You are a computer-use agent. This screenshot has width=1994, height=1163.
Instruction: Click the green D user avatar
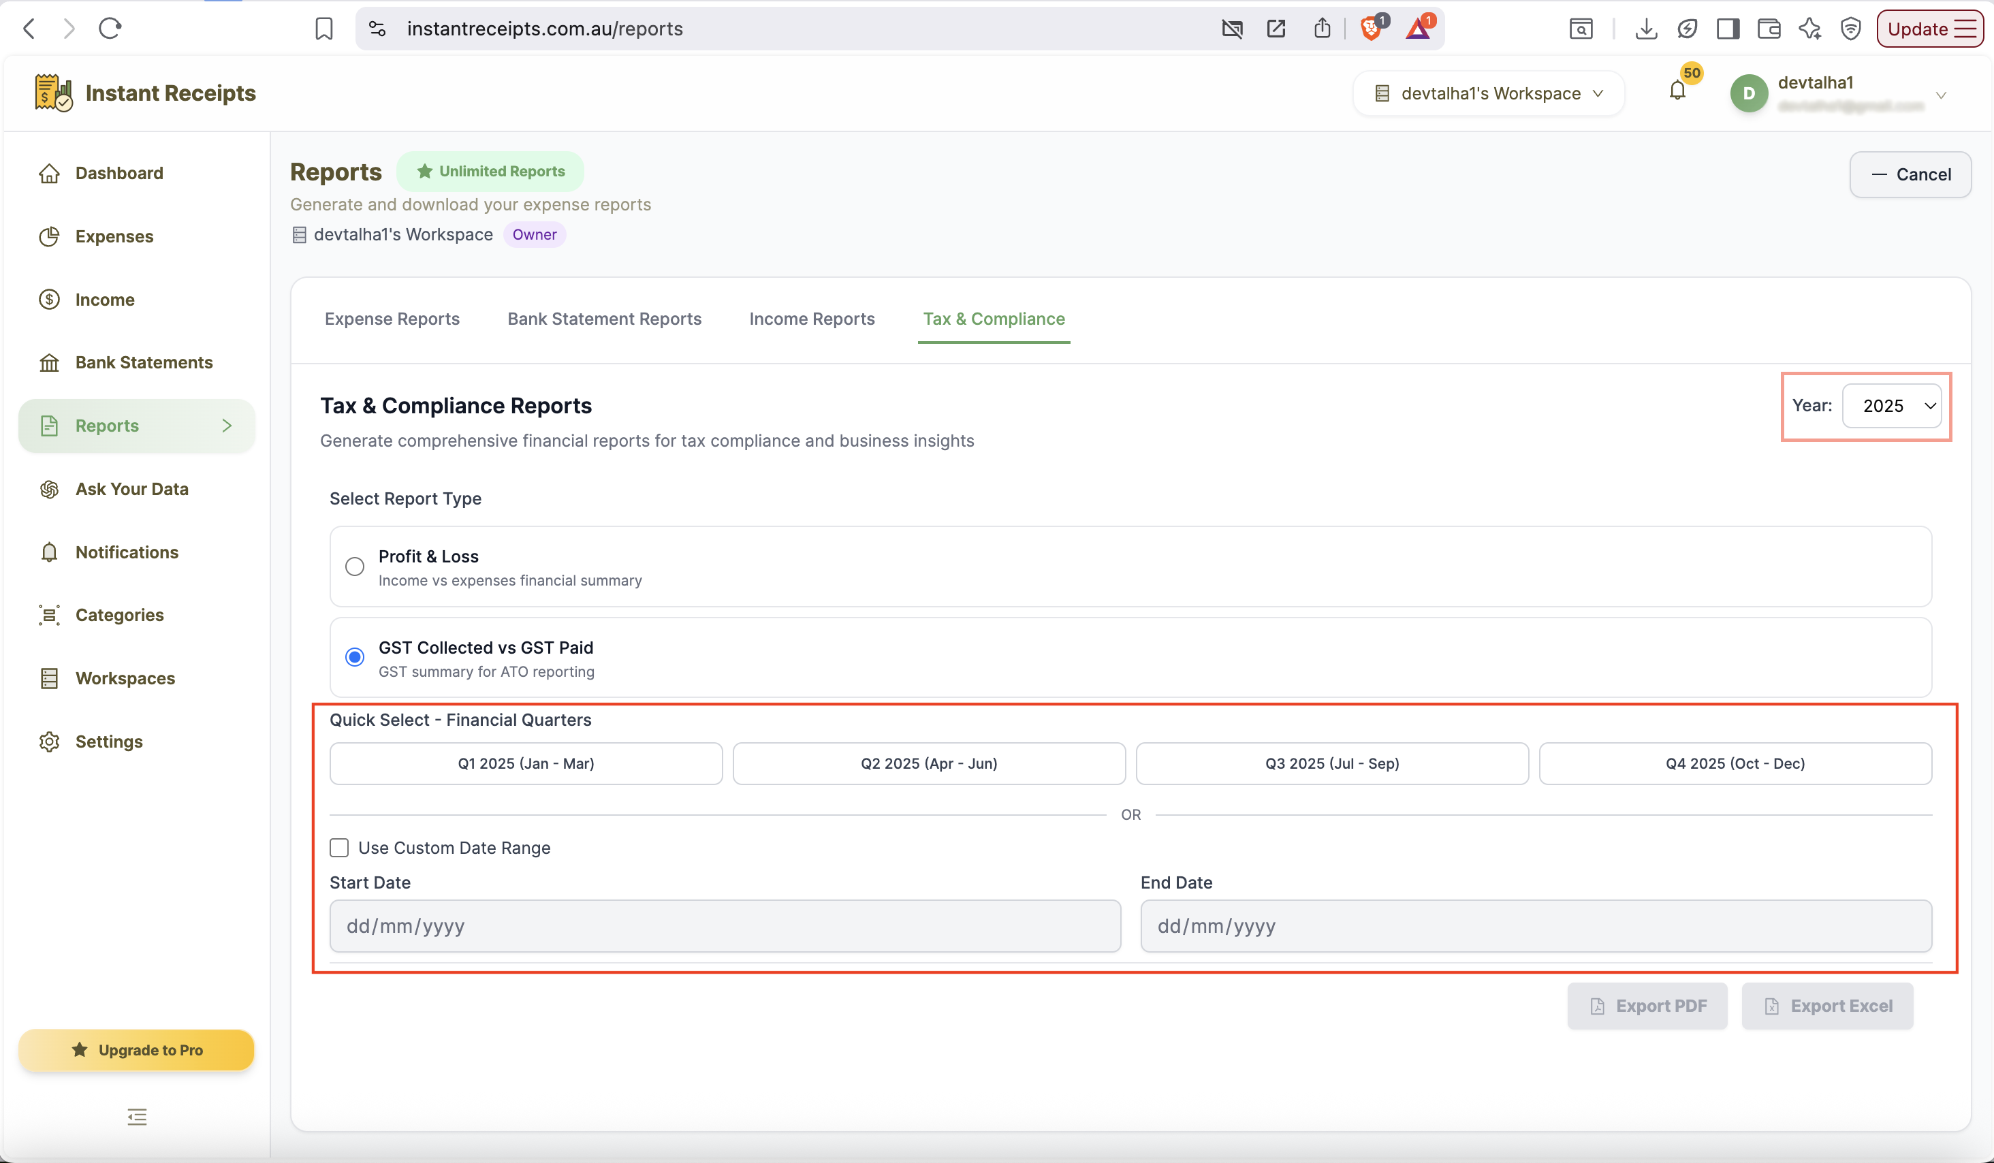[1749, 93]
